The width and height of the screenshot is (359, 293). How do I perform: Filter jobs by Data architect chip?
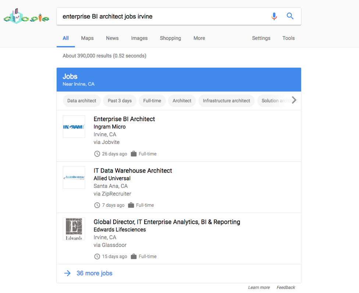[82, 101]
